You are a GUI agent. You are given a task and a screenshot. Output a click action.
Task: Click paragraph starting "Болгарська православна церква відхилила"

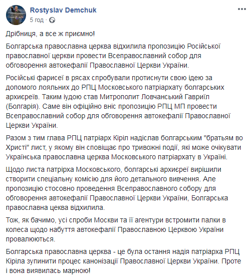113,56
